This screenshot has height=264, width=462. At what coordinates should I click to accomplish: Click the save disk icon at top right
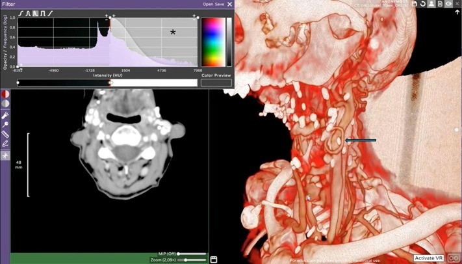[415, 3]
